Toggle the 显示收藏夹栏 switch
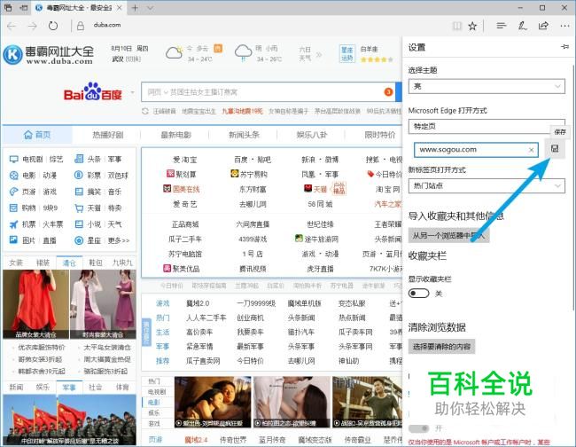This screenshot has width=576, height=447. [x=419, y=294]
